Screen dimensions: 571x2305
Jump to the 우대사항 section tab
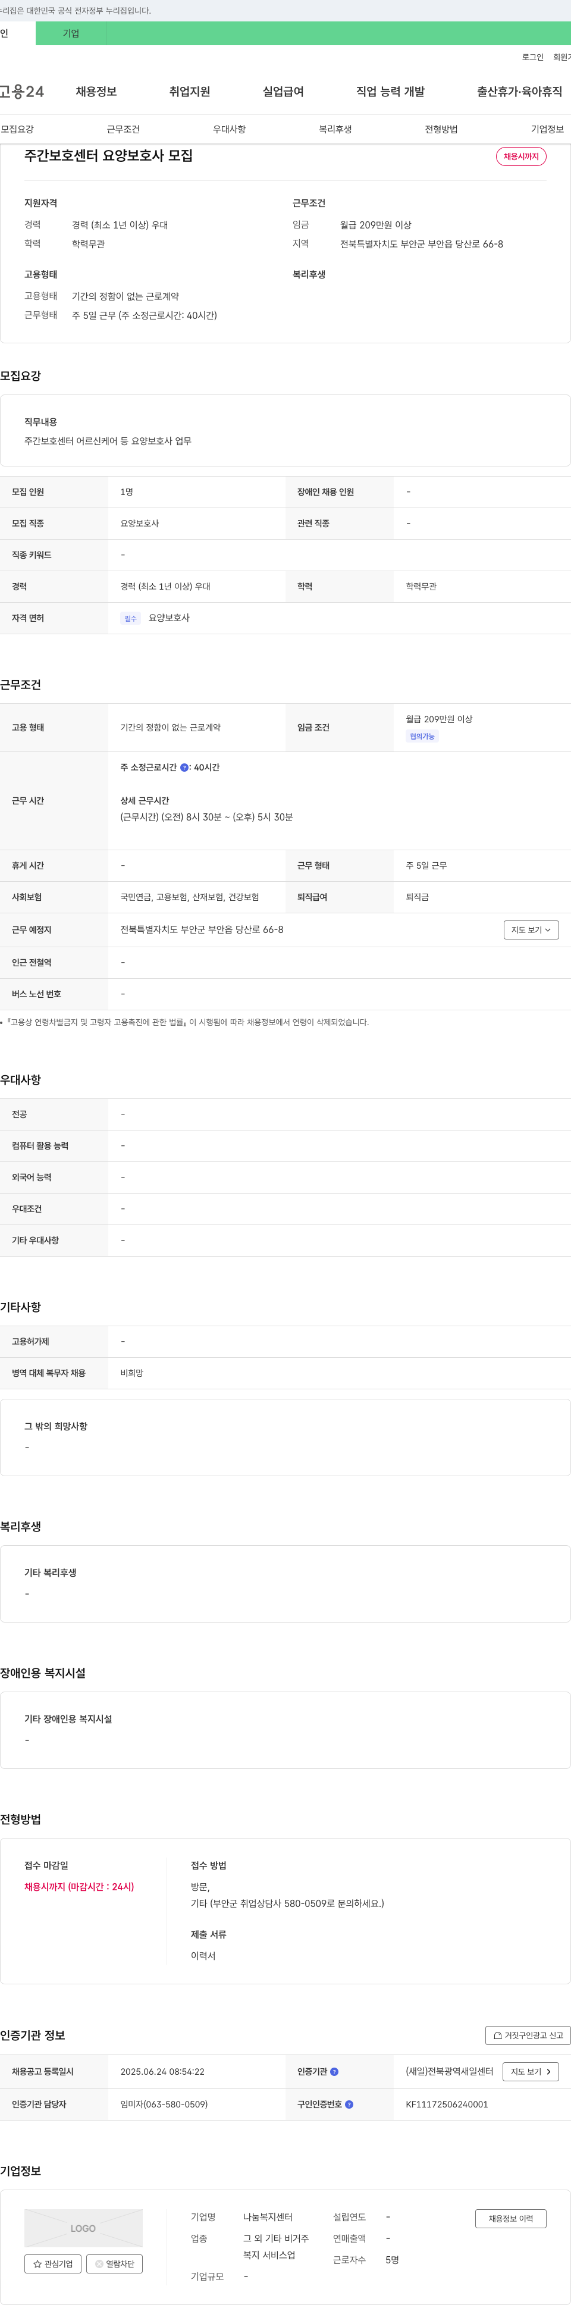click(x=229, y=129)
